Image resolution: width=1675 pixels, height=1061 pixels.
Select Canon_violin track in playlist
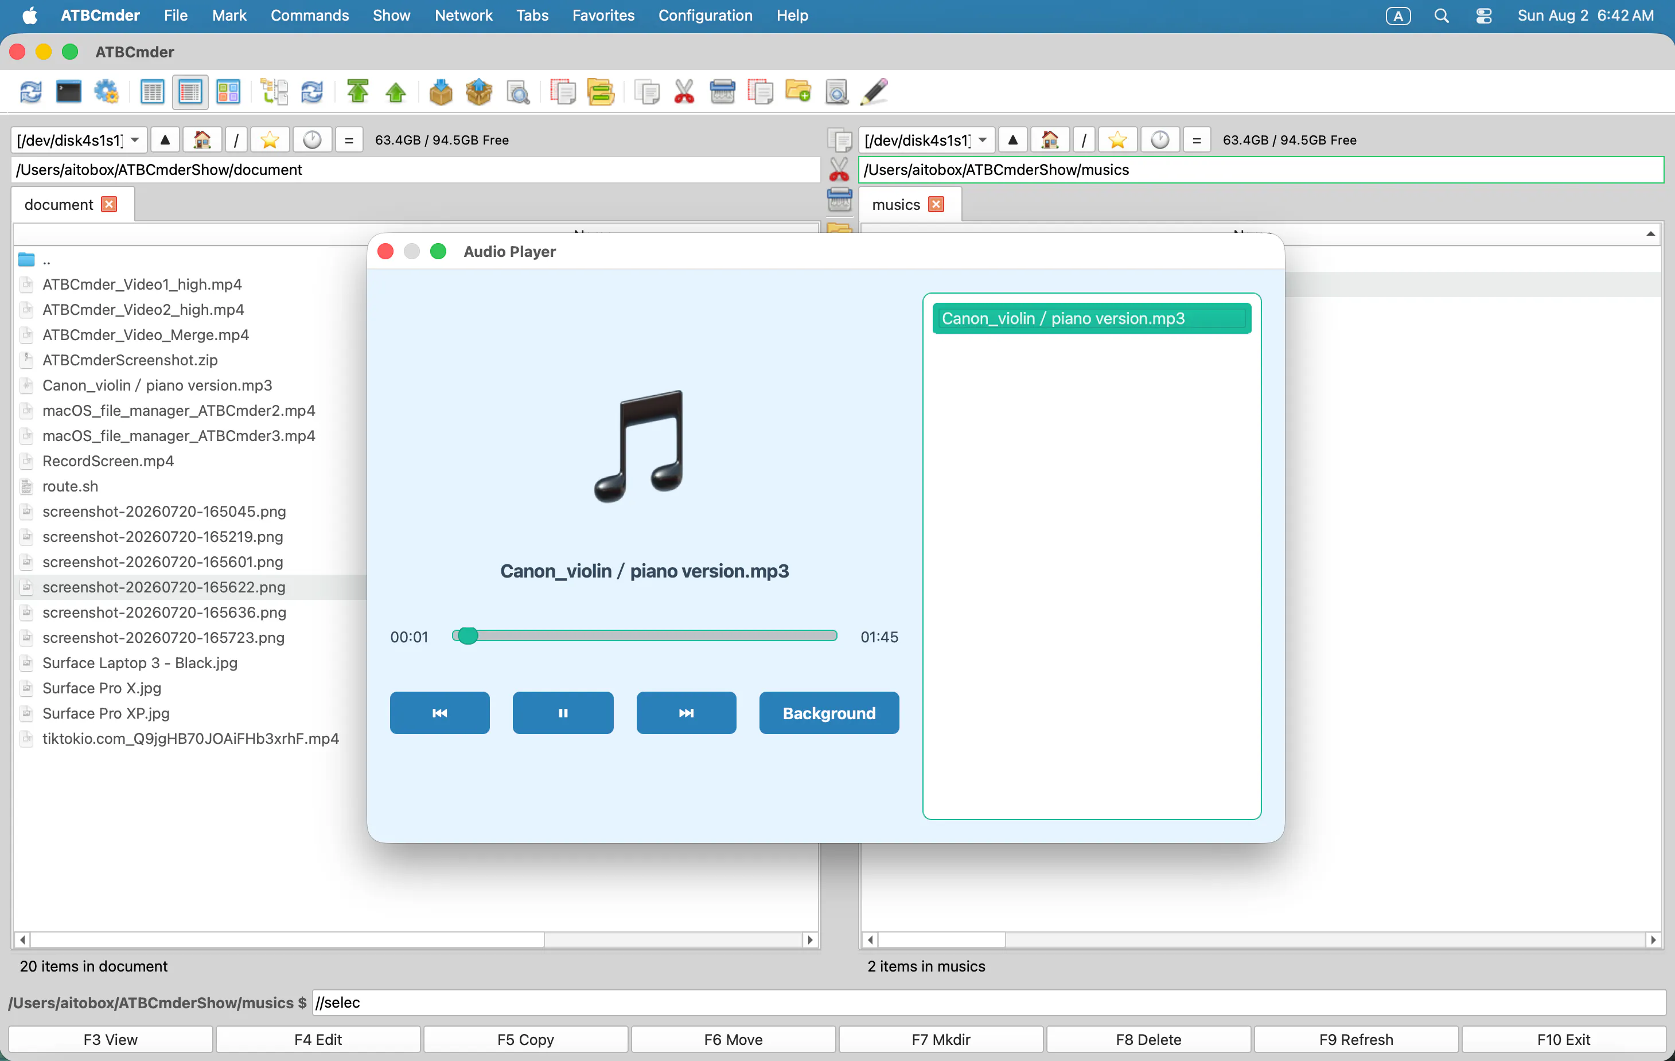tap(1092, 318)
